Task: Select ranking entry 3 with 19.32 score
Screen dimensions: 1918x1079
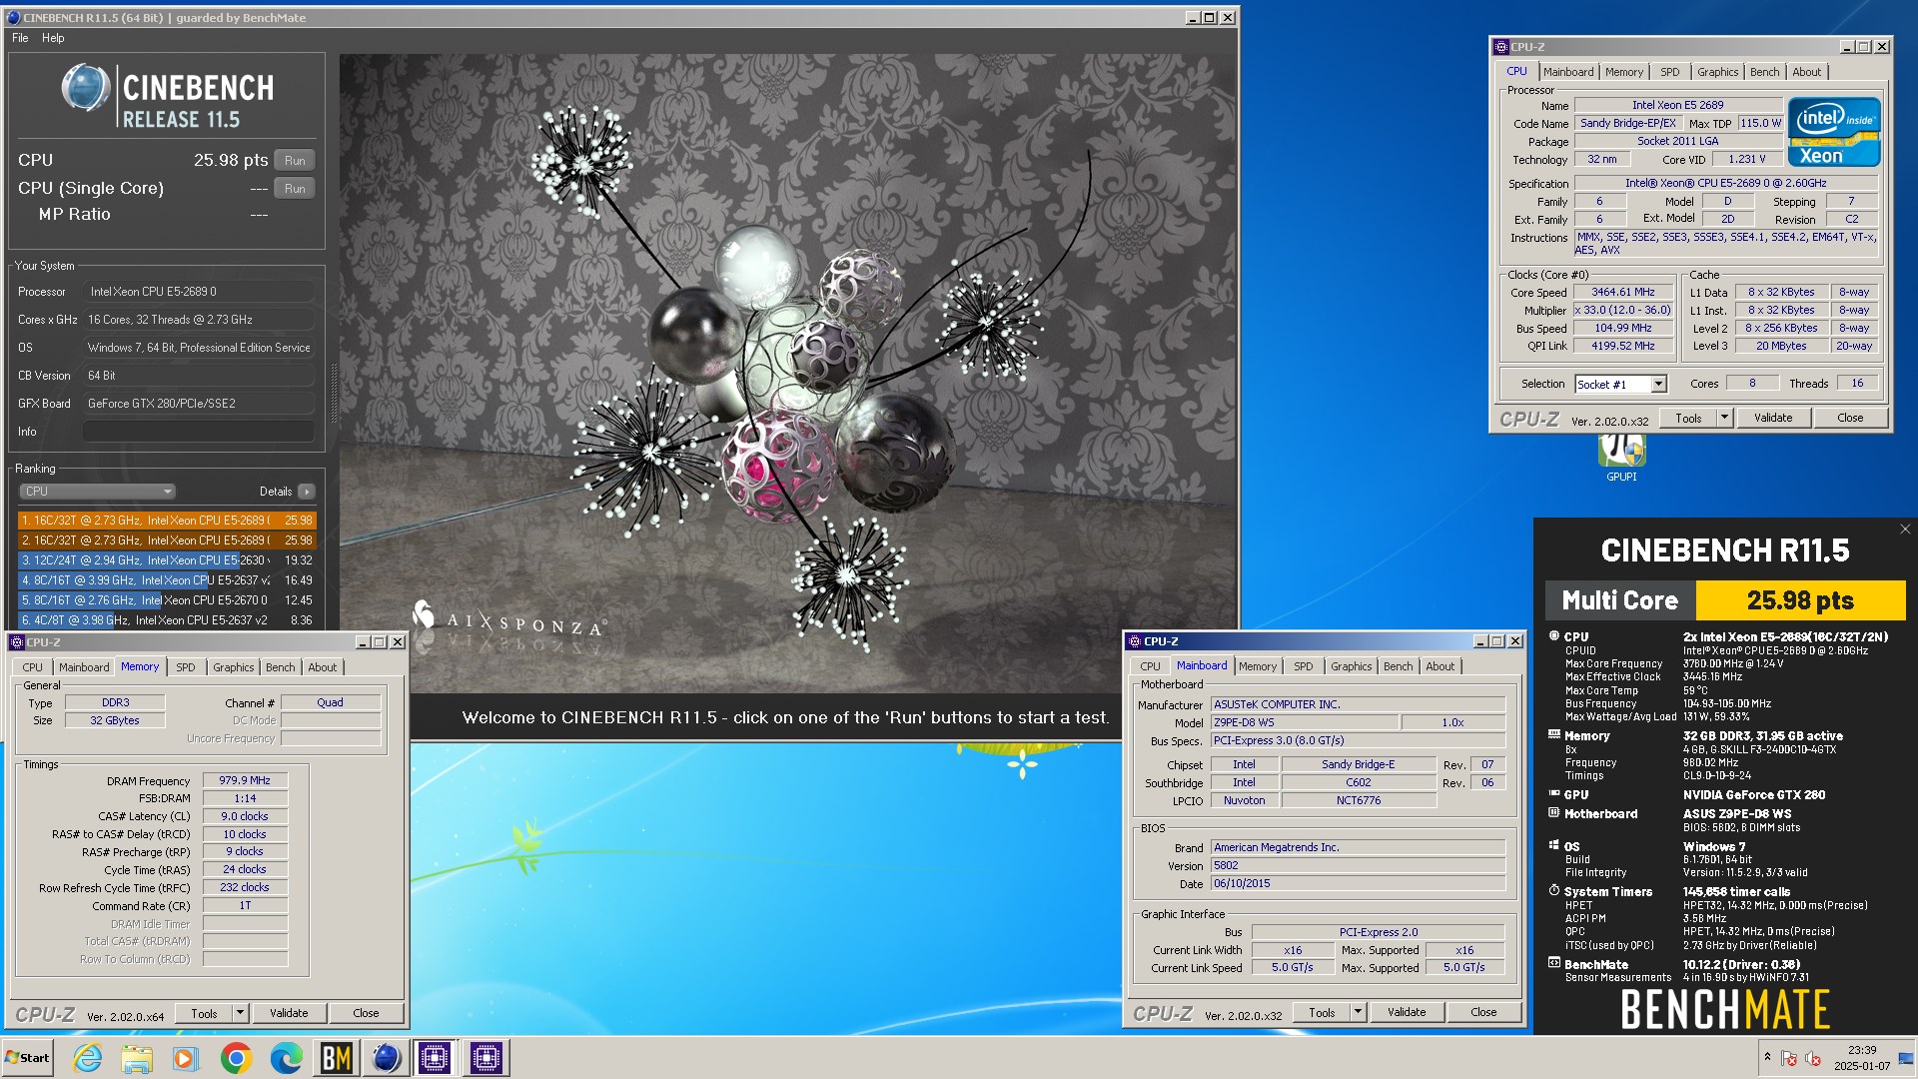Action: (167, 560)
